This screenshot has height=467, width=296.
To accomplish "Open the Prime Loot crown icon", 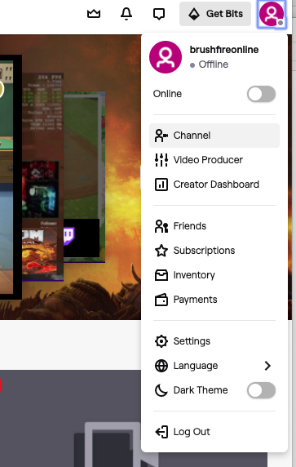I will [94, 14].
